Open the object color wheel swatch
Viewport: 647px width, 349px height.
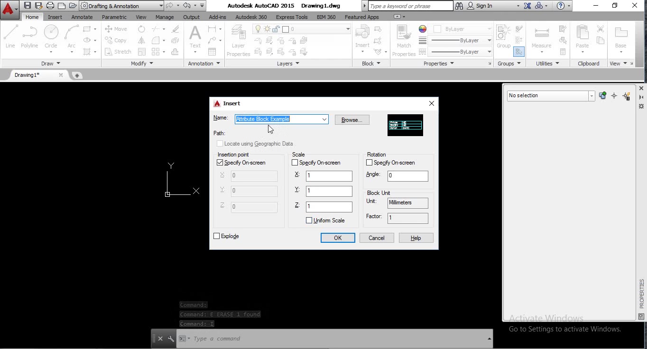423,29
